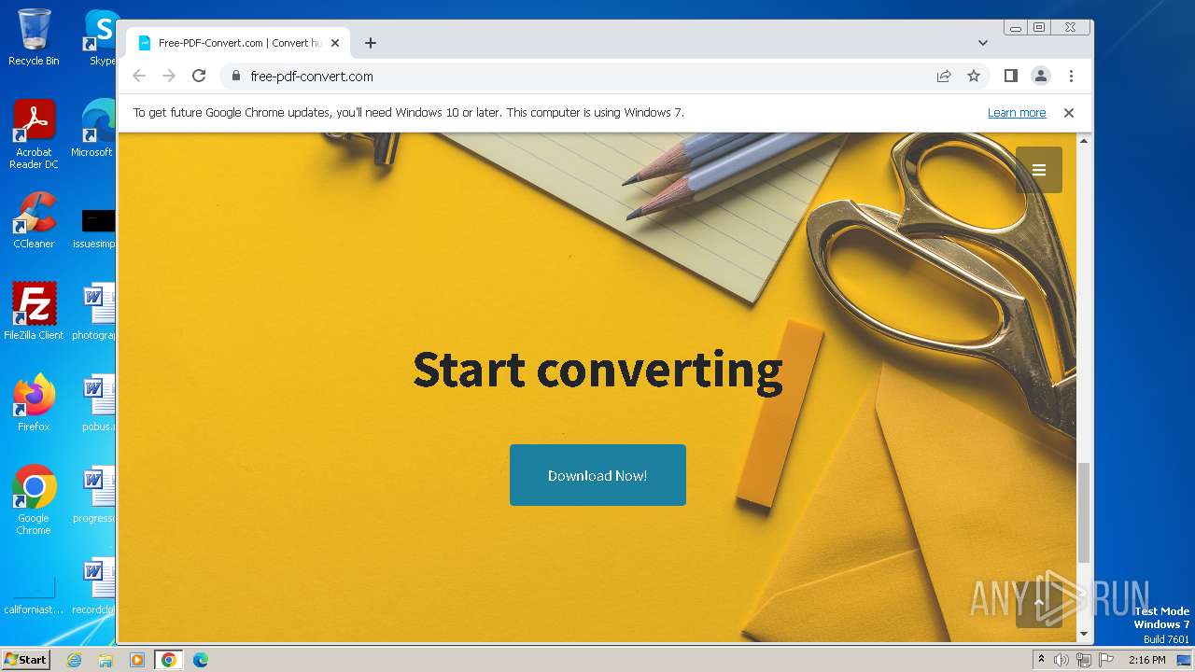This screenshot has height=672, width=1195.
Task: Open Chrome side panel
Action: click(x=1010, y=76)
